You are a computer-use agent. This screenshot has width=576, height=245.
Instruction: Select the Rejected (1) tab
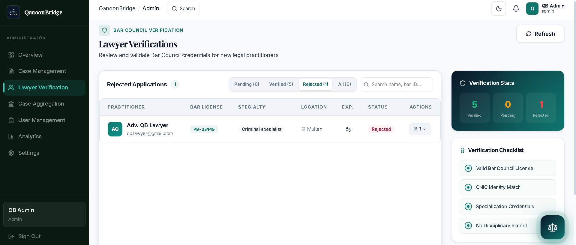(x=316, y=84)
